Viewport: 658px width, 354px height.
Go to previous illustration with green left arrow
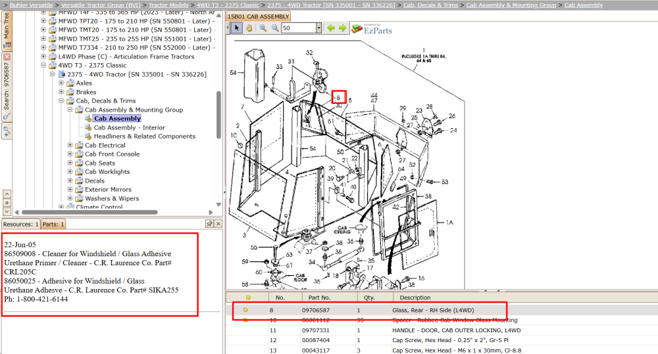[331, 28]
